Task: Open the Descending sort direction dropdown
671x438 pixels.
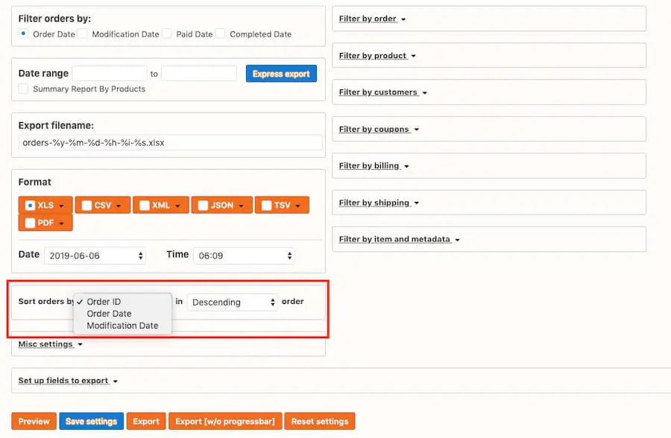Action: point(233,302)
